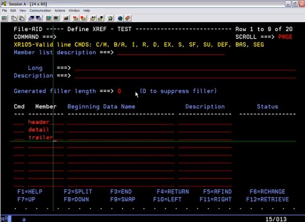Start macro recording from toolbar

click(x=75, y=18)
